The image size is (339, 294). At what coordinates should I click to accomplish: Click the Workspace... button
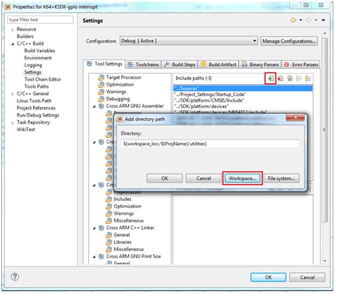242,178
